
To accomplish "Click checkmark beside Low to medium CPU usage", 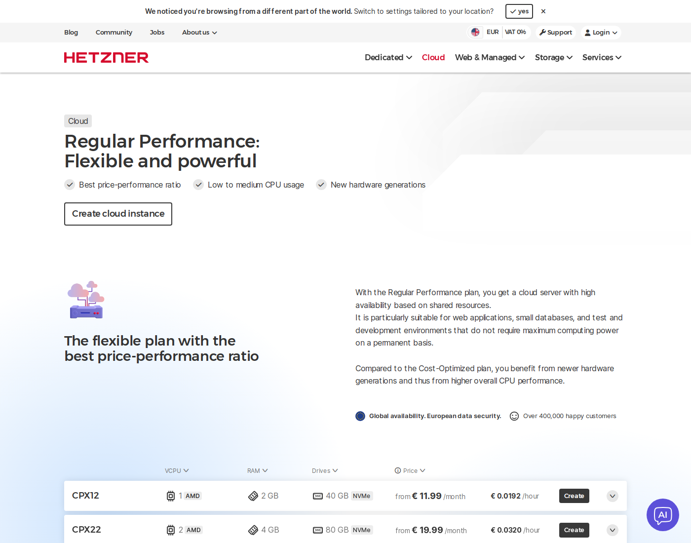I will point(198,185).
